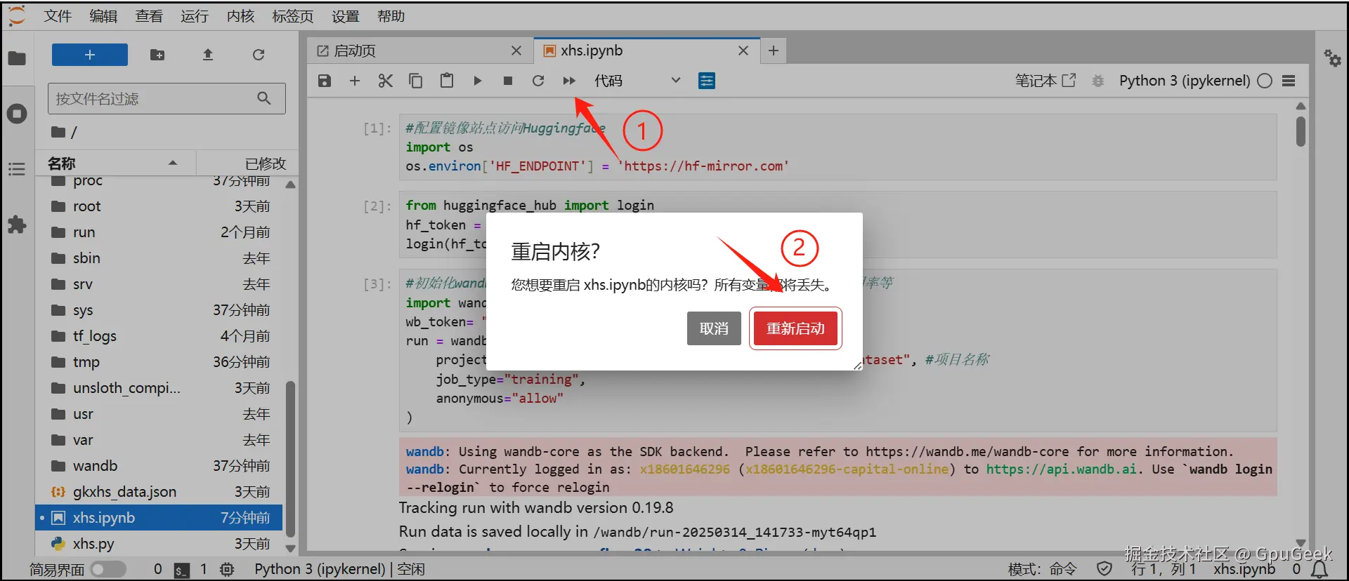Click the terminal count icon in status bar
The width and height of the screenshot is (1349, 581).
click(x=182, y=570)
